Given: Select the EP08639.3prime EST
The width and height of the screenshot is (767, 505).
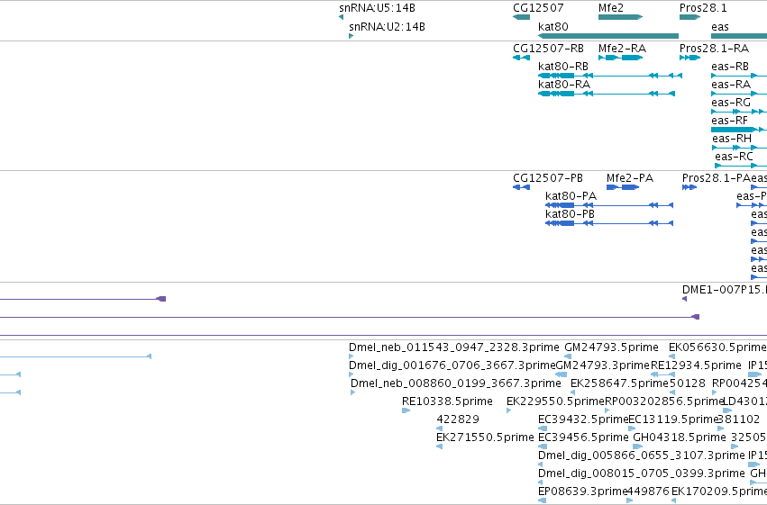Looking at the screenshot, I should pos(542,500).
